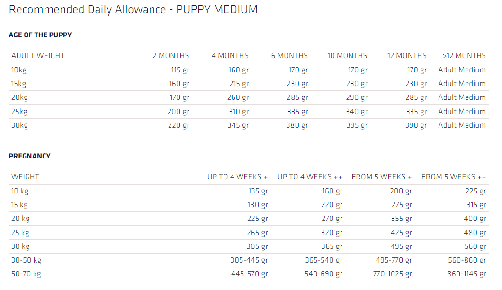Select the AGE OF THE PUPPY section title
Screen dimensions: 502x290
point(40,35)
